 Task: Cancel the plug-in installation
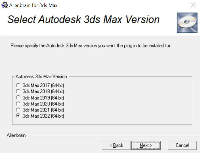pyautogui.click(x=182, y=145)
